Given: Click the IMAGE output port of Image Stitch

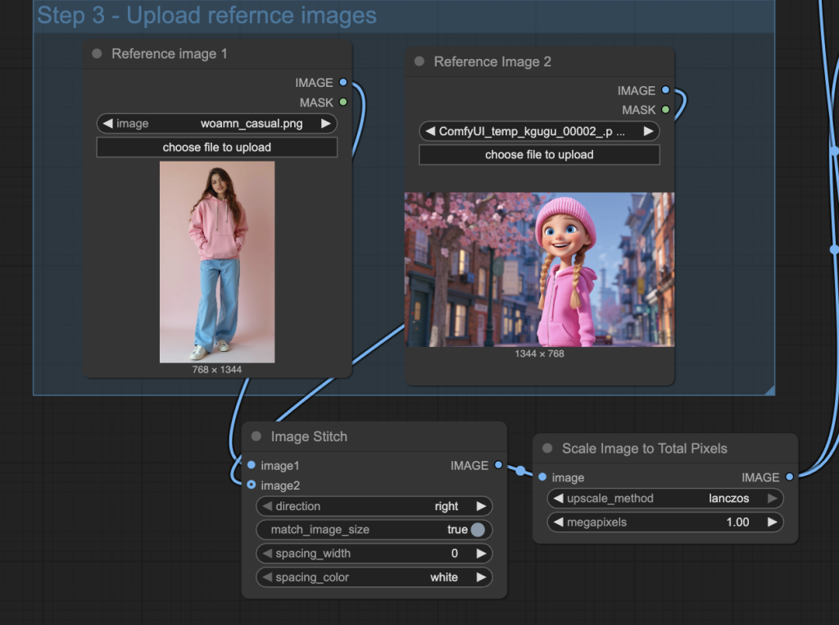Looking at the screenshot, I should (499, 465).
